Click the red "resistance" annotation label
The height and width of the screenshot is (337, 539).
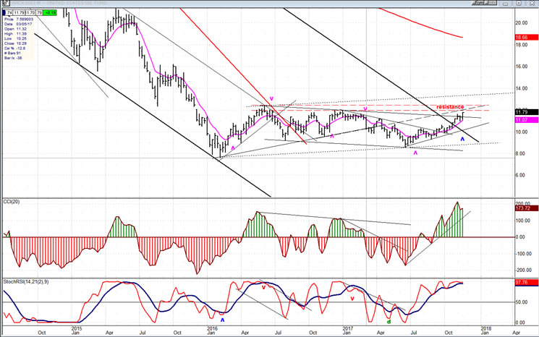450,106
